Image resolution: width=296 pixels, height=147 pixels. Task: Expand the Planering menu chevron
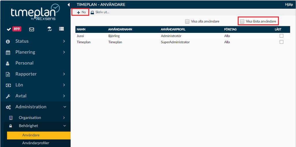[64, 52]
